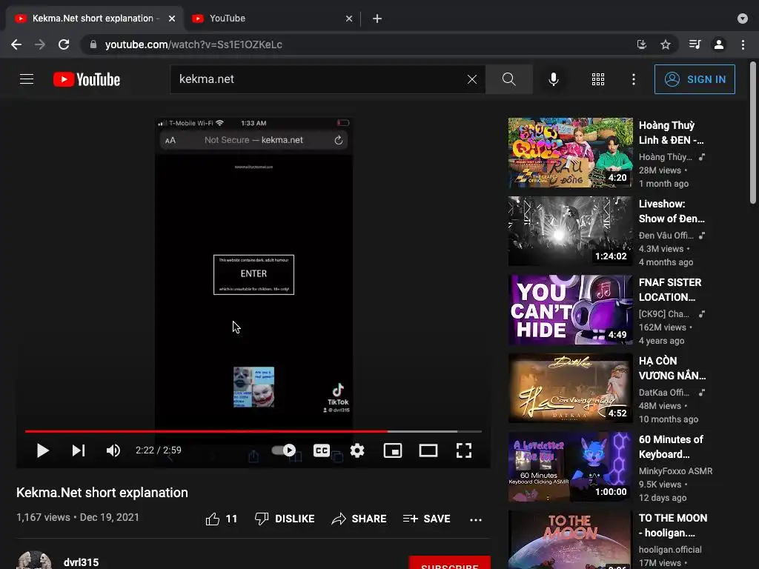Enter full screen mode
The image size is (759, 569).
pos(464,450)
